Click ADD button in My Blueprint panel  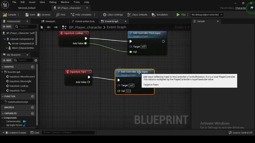coord(7,60)
